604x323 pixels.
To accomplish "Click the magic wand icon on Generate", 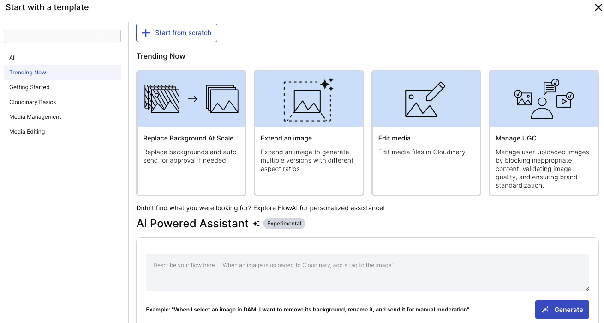I will click(545, 310).
